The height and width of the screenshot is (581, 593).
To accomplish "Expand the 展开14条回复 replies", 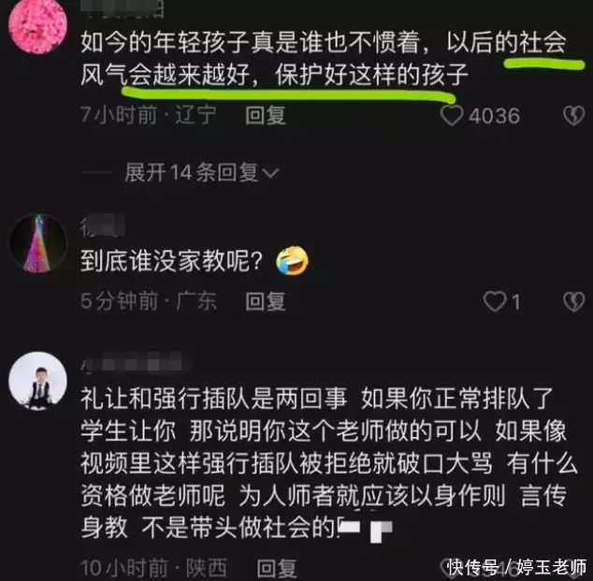I will [202, 172].
